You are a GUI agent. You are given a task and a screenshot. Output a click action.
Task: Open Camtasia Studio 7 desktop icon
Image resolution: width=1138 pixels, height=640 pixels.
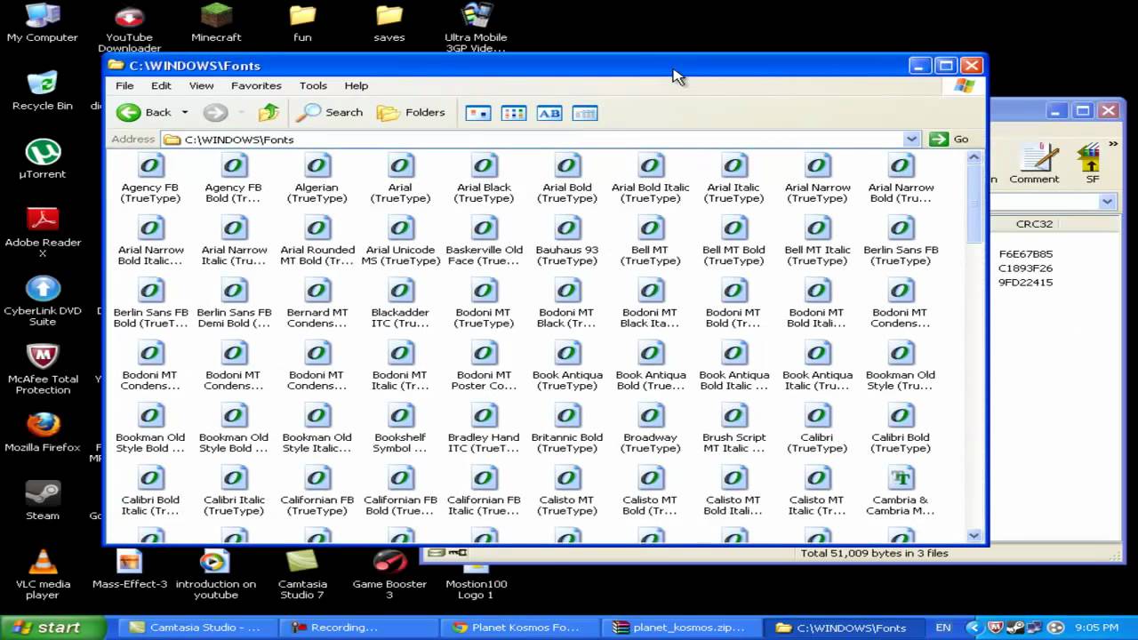[302, 574]
